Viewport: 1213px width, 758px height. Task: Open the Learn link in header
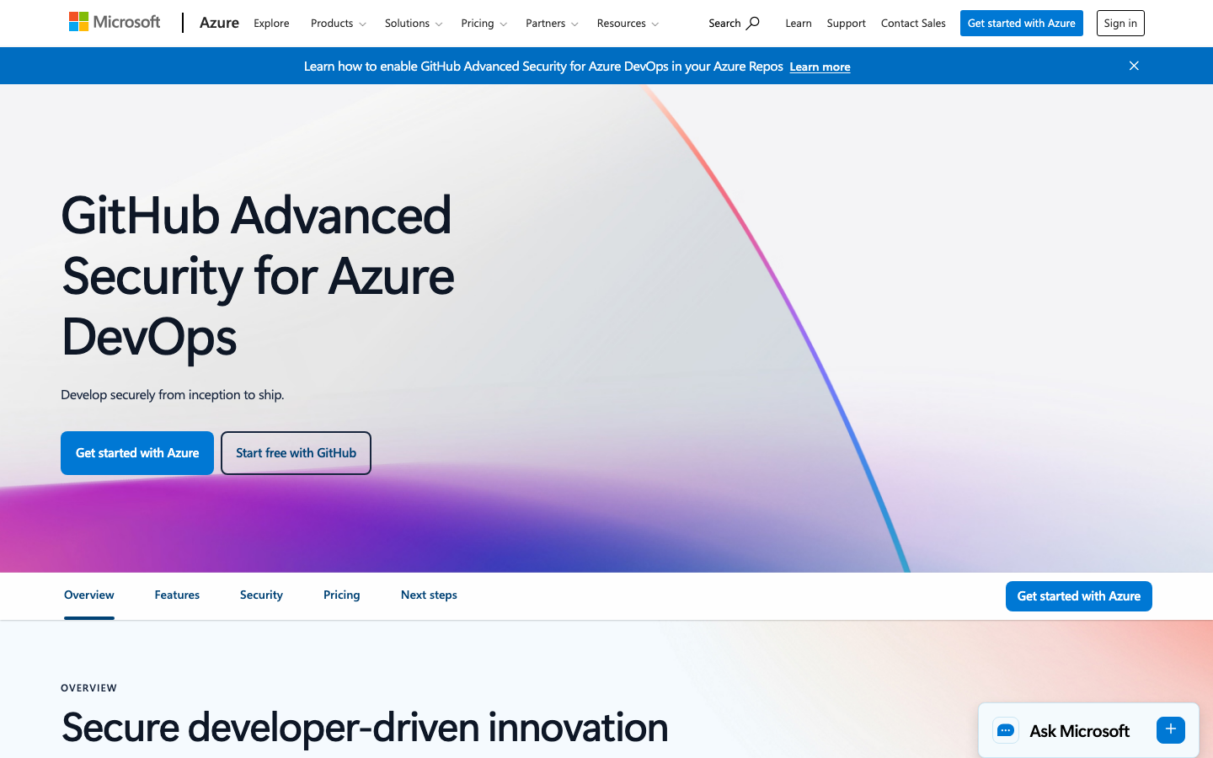point(799,23)
